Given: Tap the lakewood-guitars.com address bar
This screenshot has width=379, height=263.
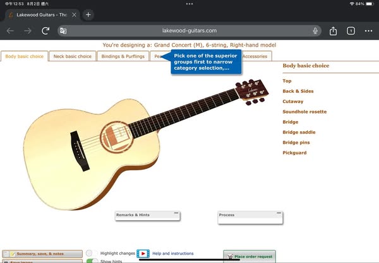Looking at the screenshot, I should click(189, 30).
